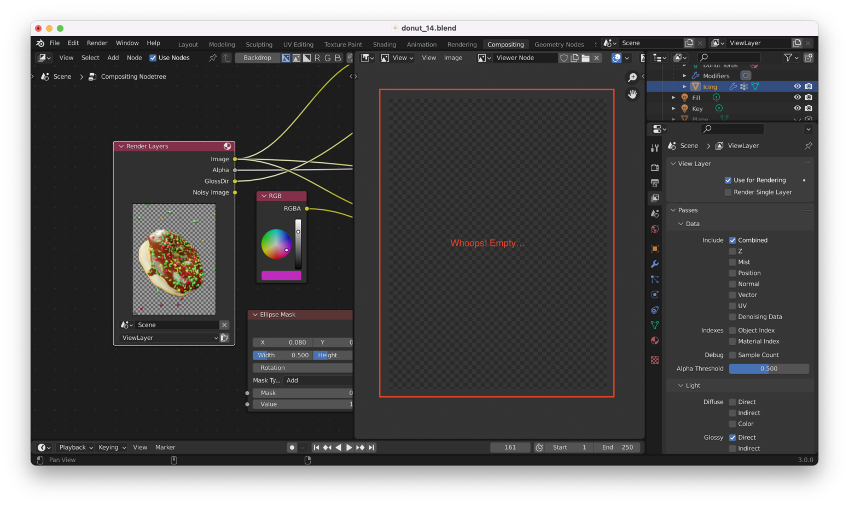The image size is (849, 506).
Task: Open the View Layer properties tab icon
Action: tap(655, 198)
